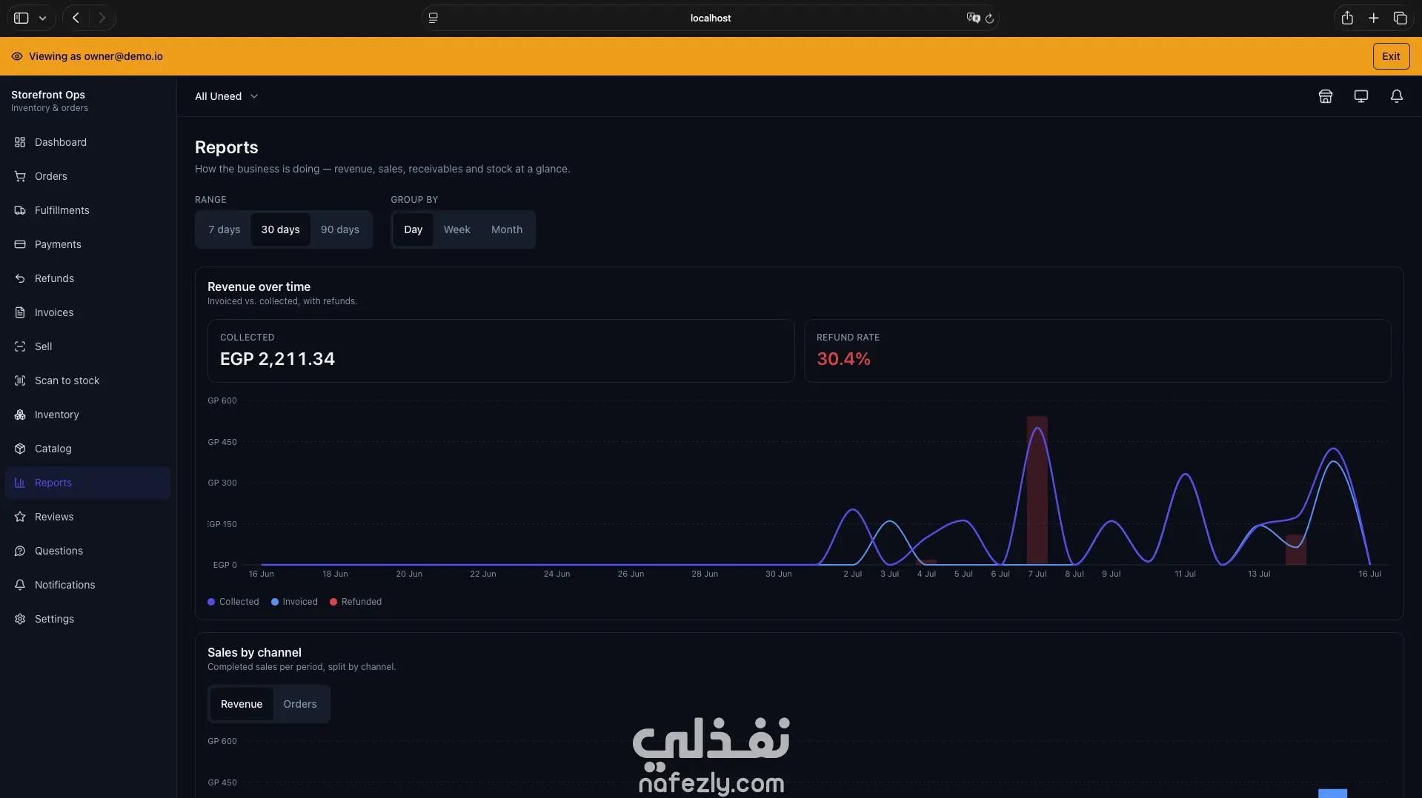
Task: Click the Reports page heading
Action: (x=227, y=147)
